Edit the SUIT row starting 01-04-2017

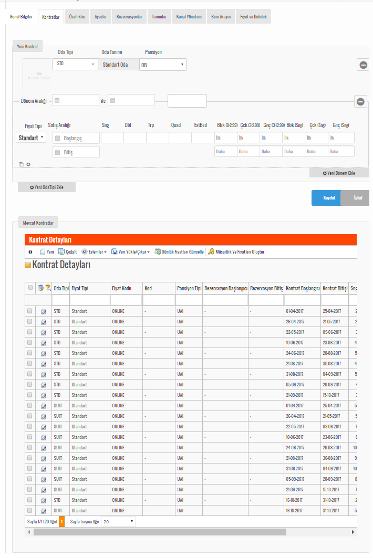[x=44, y=406]
